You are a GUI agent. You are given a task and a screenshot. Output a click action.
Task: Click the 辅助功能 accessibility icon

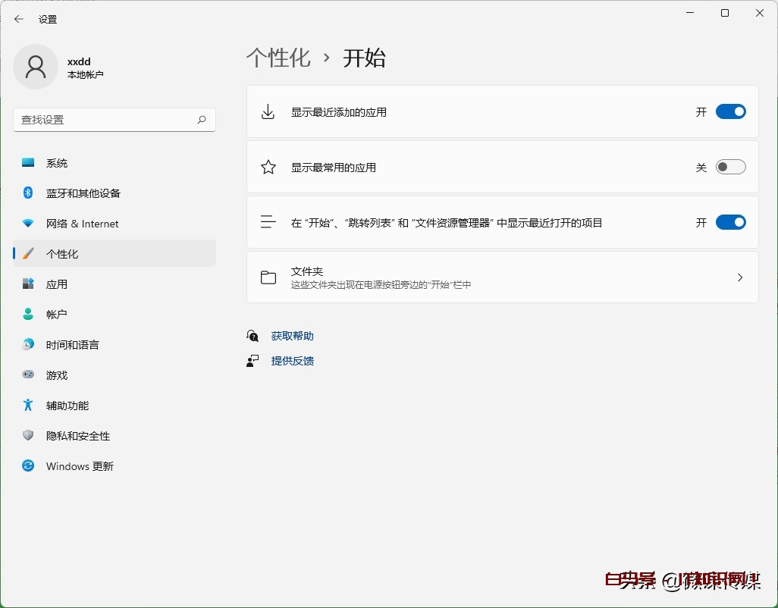[27, 405]
